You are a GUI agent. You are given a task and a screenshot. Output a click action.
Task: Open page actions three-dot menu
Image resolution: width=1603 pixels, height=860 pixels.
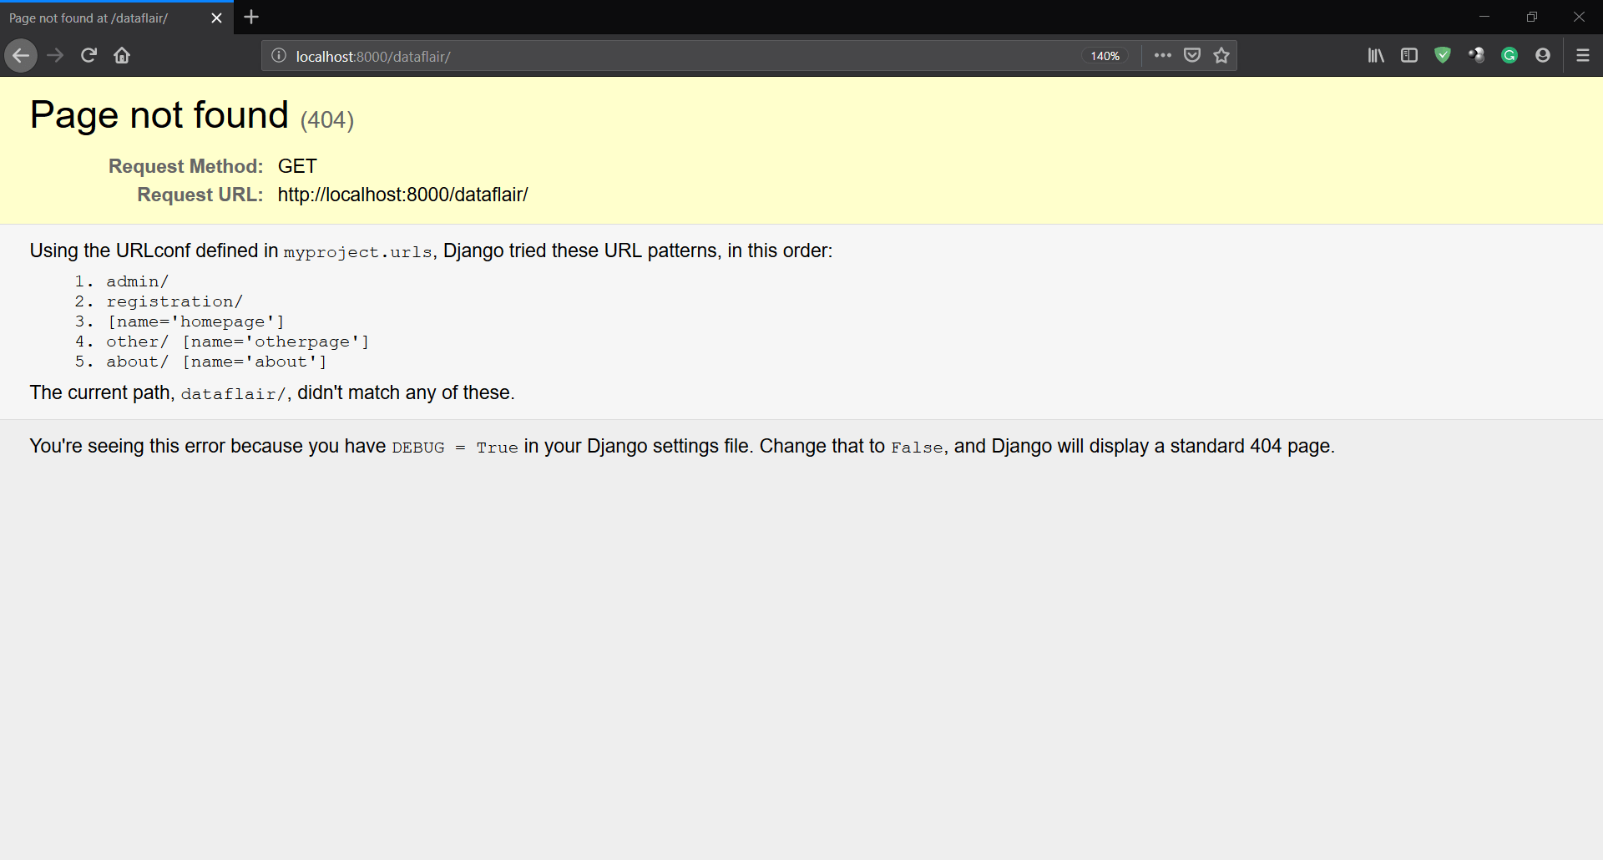click(1162, 55)
